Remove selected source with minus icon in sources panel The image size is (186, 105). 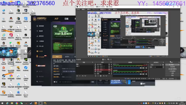coord(98,76)
